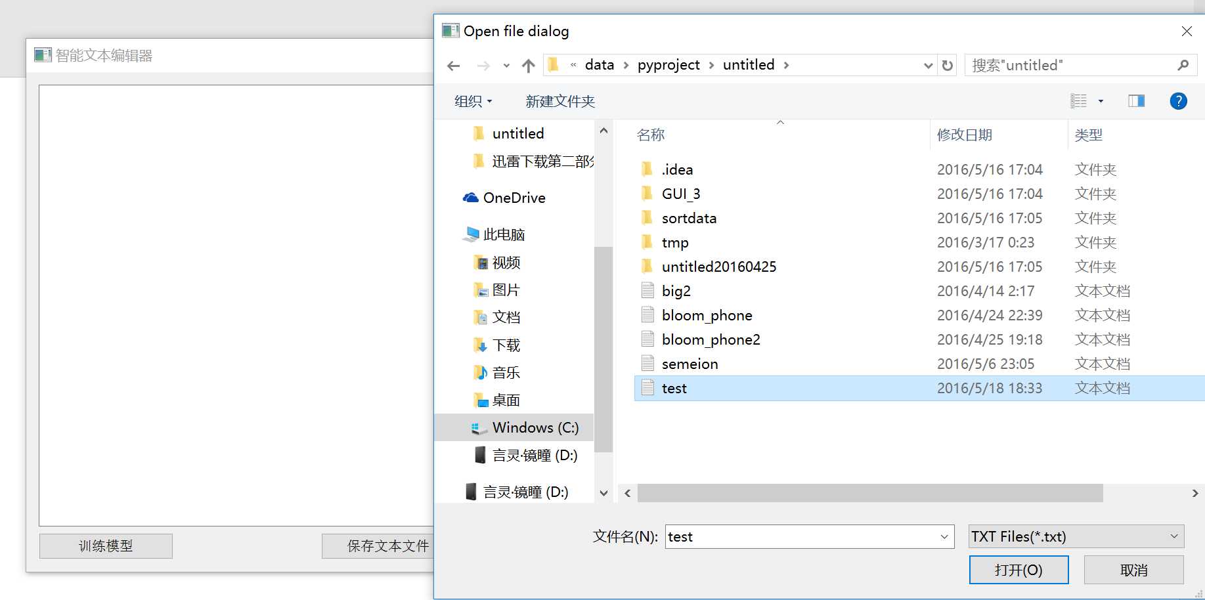
Task: Select the .idea folder
Action: [677, 169]
